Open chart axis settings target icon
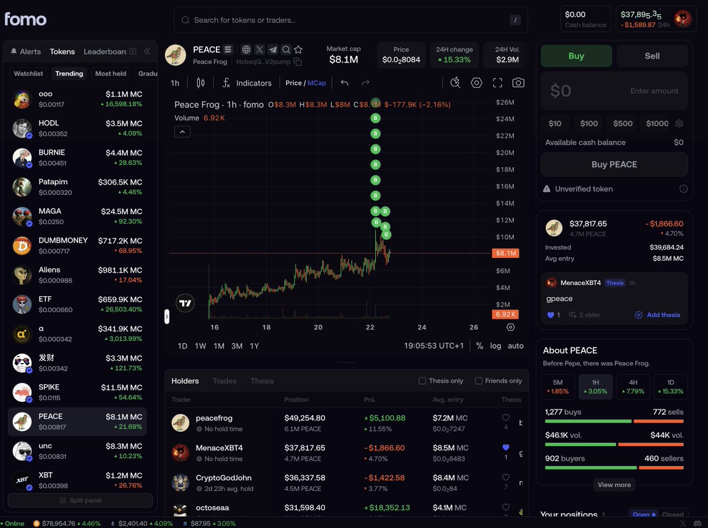Image resolution: width=708 pixels, height=528 pixels. coord(510,327)
